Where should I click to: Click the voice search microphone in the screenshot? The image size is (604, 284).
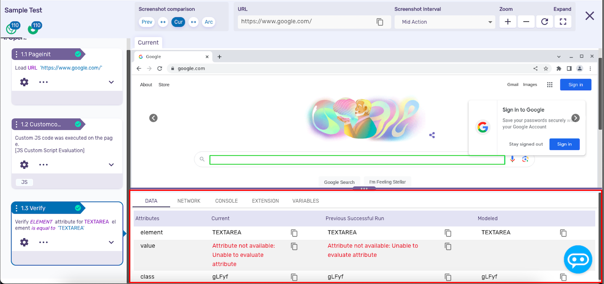pyautogui.click(x=512, y=159)
